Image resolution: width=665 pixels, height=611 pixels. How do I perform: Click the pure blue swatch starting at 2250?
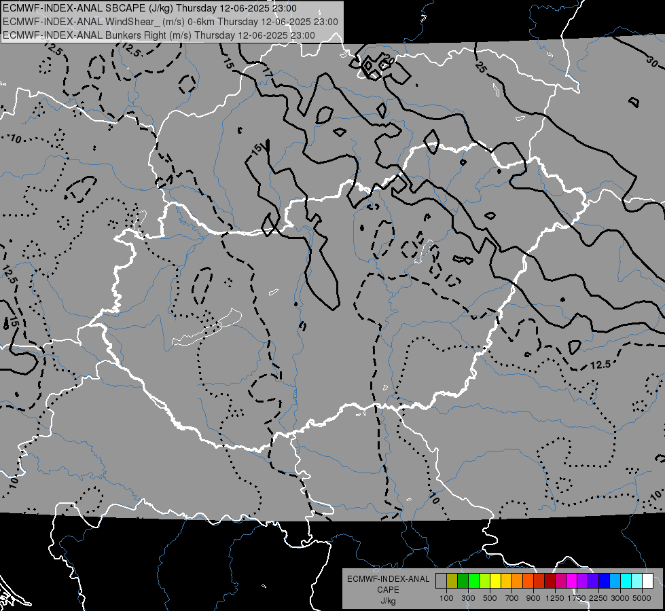605,581
